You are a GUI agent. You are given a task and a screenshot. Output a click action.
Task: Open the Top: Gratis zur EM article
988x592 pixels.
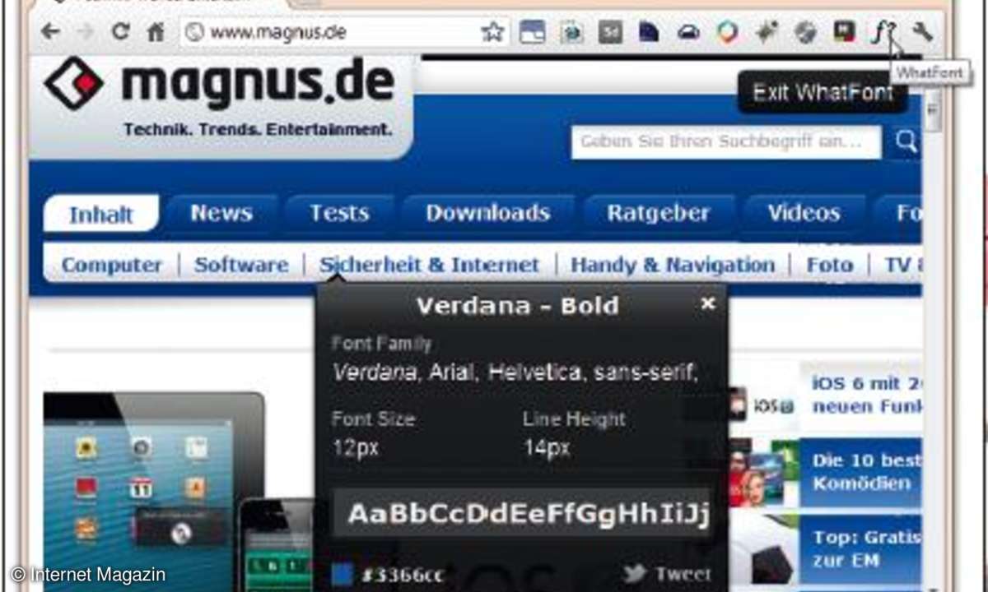coord(866,549)
